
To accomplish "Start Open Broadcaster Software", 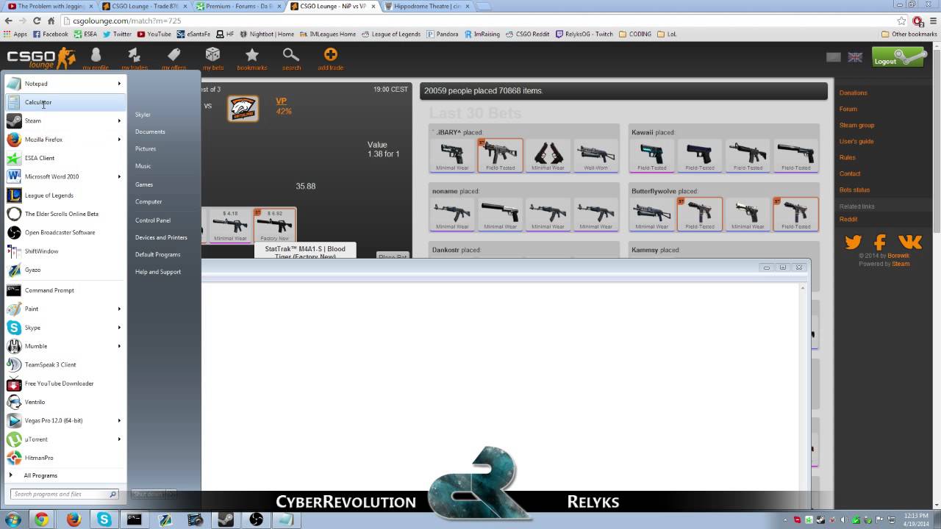I will [65, 232].
